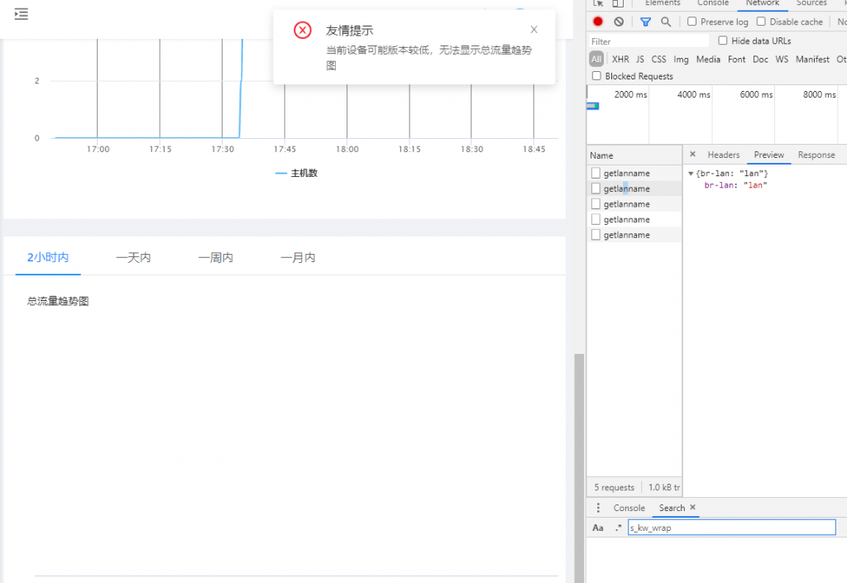The width and height of the screenshot is (847, 583).
Task: Focus the network Filter text field
Action: tap(648, 41)
